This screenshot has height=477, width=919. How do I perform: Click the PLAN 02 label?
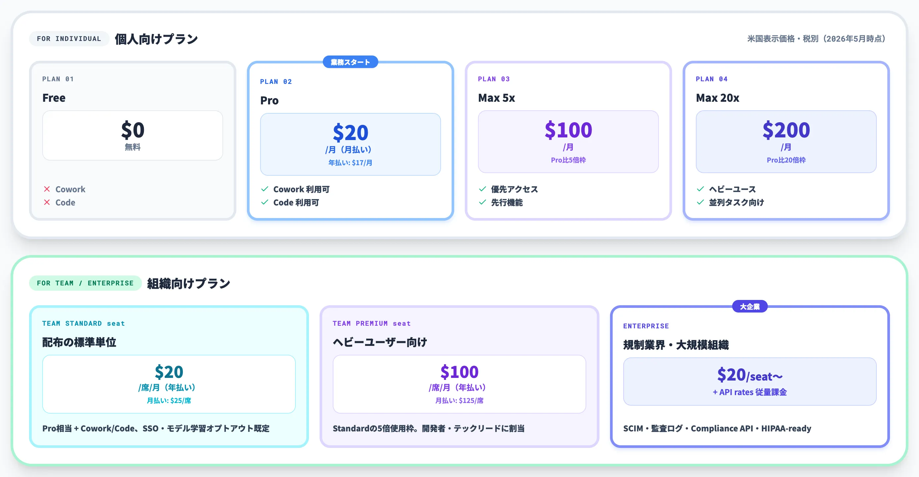276,81
